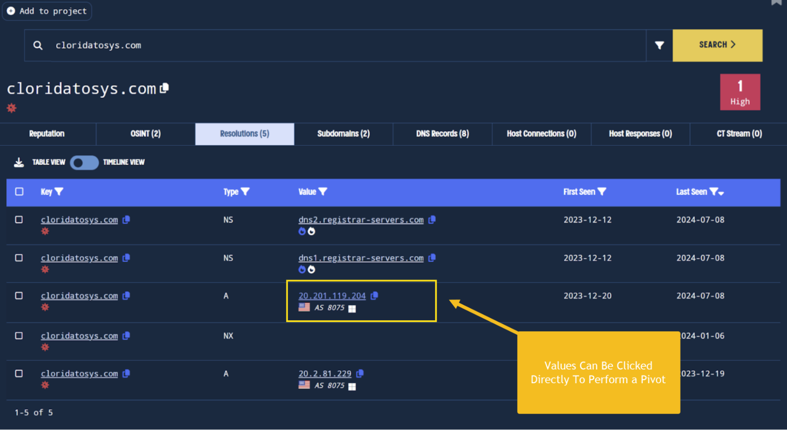
Task: Toggle Last Seen sort direction arrow
Action: pyautogui.click(x=721, y=193)
